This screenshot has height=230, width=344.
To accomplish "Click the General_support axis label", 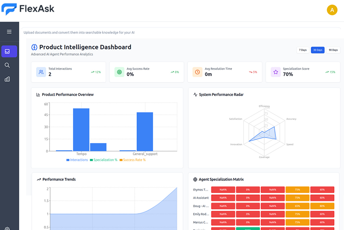I will [x=145, y=154].
